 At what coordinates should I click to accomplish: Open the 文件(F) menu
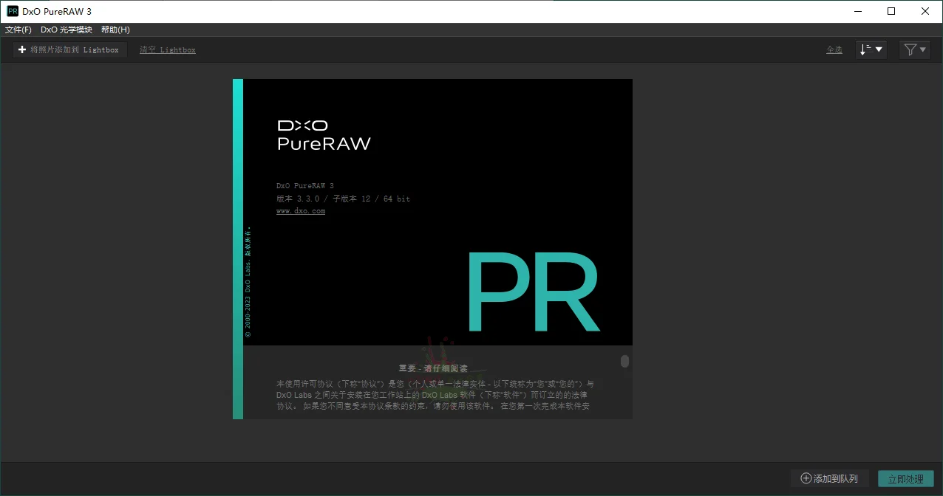coord(18,30)
